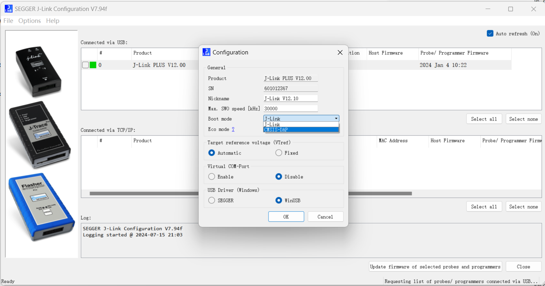
Task: Choose SEGGER USB driver
Action: pos(212,200)
